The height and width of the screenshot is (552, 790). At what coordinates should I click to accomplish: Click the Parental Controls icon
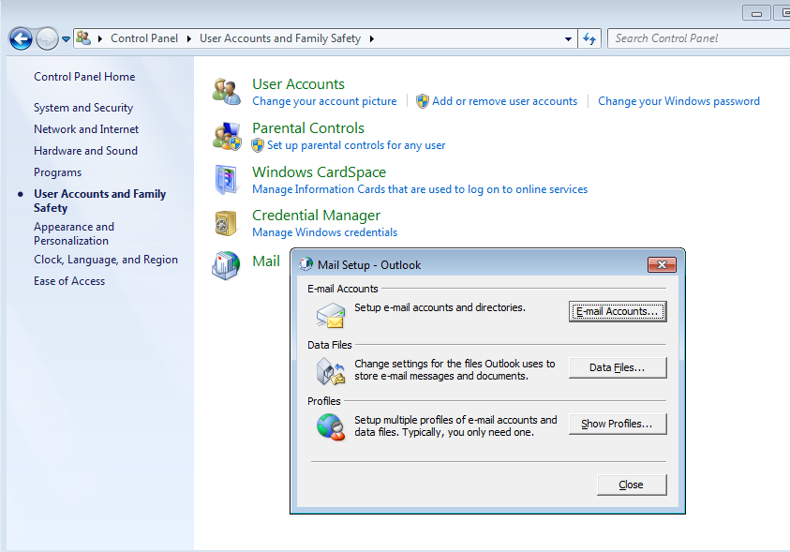tap(227, 136)
